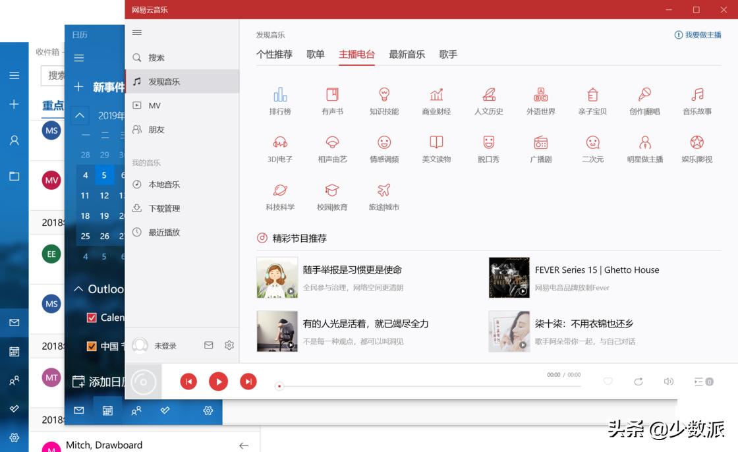The height and width of the screenshot is (452, 738).
Task: Uncheck the Calendar checkbox under Outlook
Action: point(92,317)
